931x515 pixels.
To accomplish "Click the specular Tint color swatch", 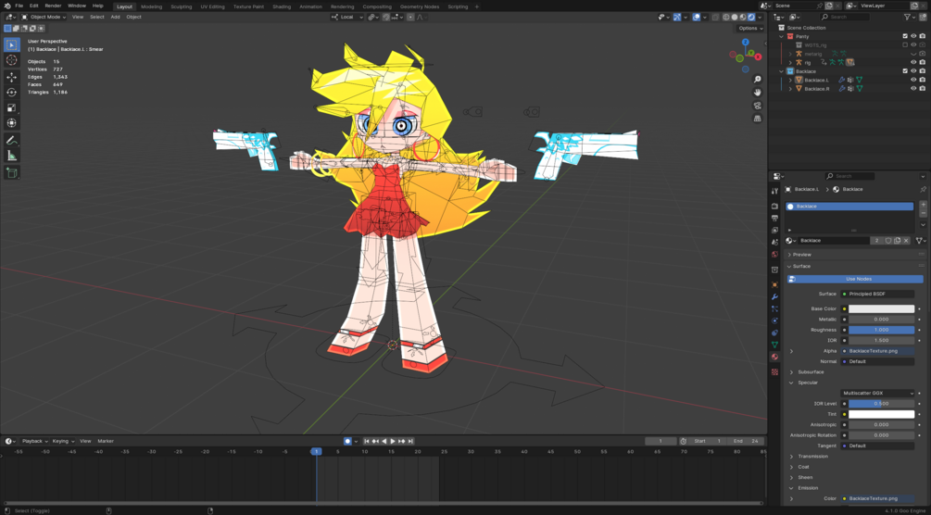I will tap(881, 414).
